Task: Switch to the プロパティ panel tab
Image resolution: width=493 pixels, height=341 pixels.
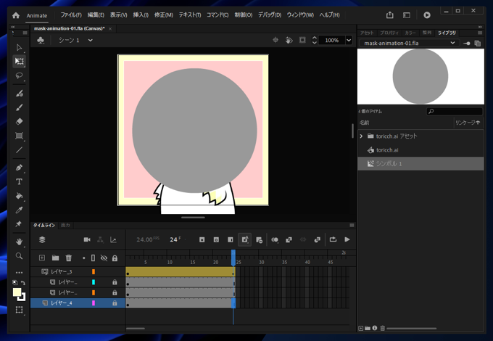Action: (389, 33)
